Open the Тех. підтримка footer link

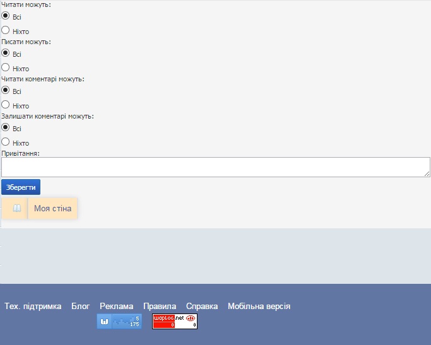tap(33, 307)
